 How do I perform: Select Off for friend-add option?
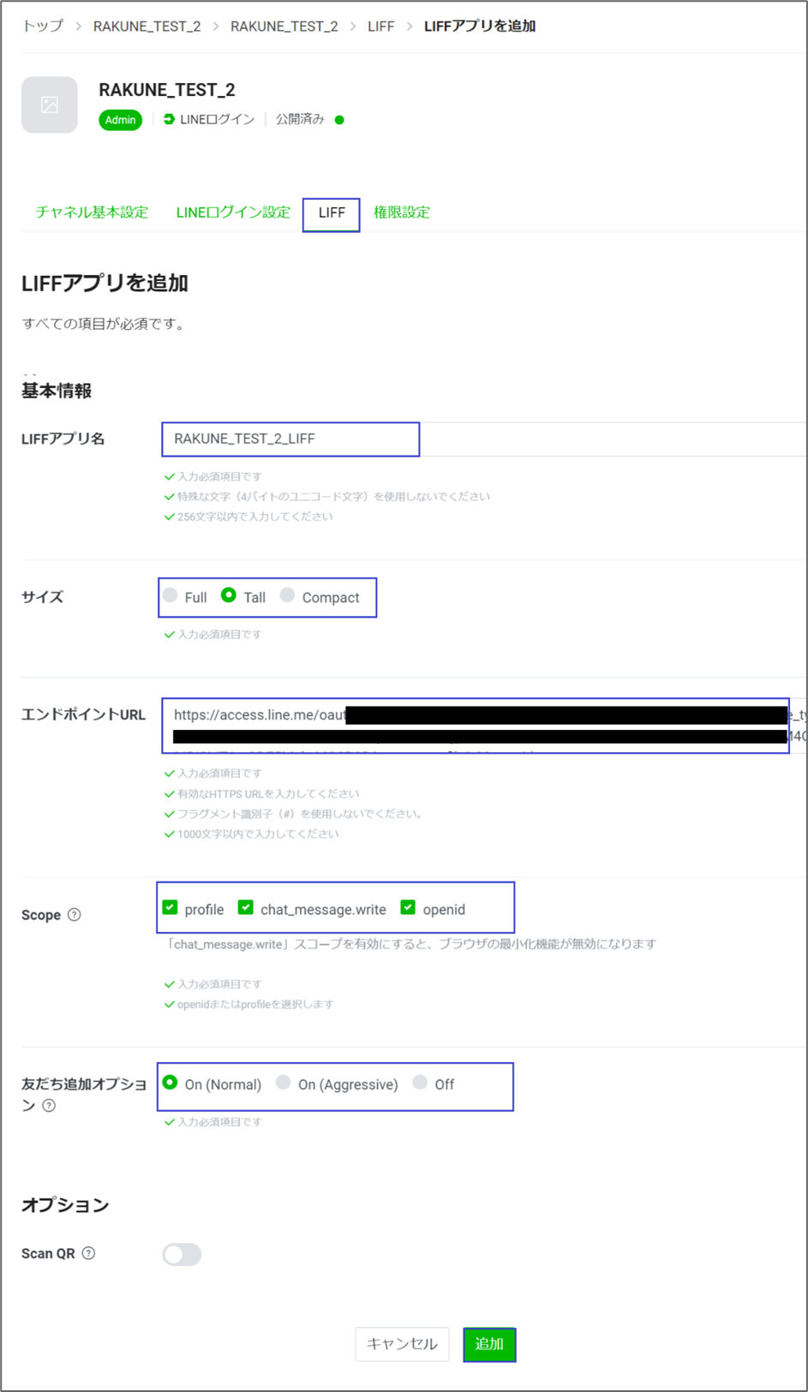pyautogui.click(x=420, y=1083)
